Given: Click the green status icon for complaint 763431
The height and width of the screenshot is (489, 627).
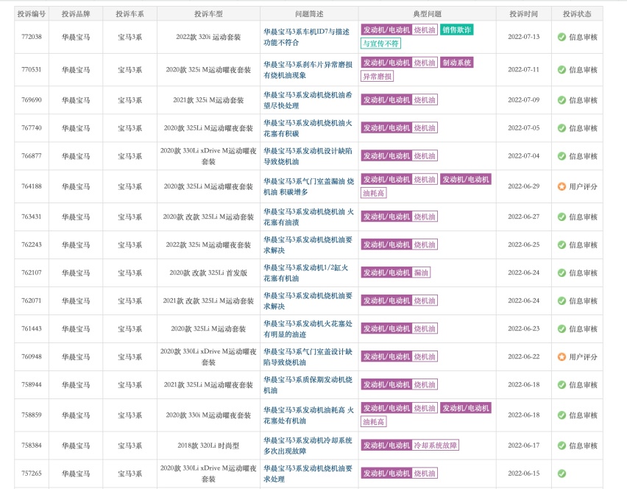Looking at the screenshot, I should point(562,217).
